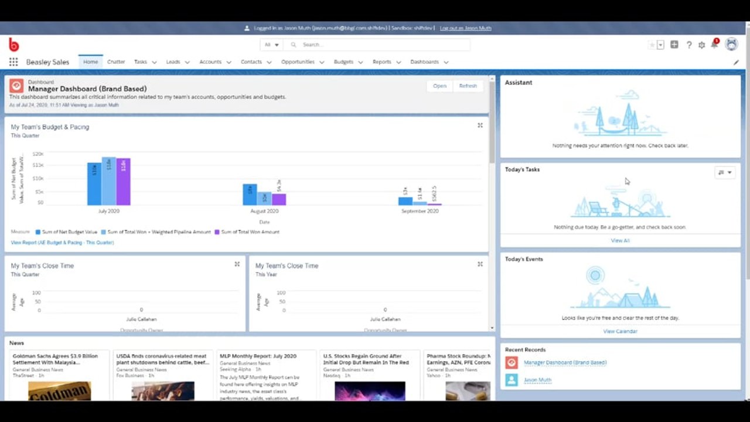Image resolution: width=750 pixels, height=422 pixels.
Task: Click the edit navigation pencil icon
Action: pos(737,62)
